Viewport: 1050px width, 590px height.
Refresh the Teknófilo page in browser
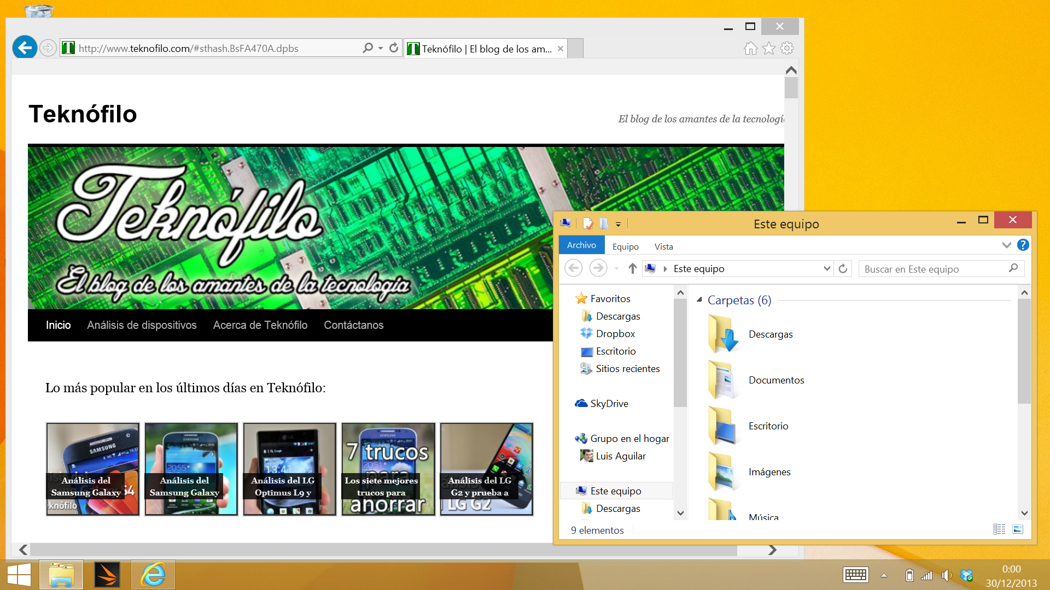point(394,48)
